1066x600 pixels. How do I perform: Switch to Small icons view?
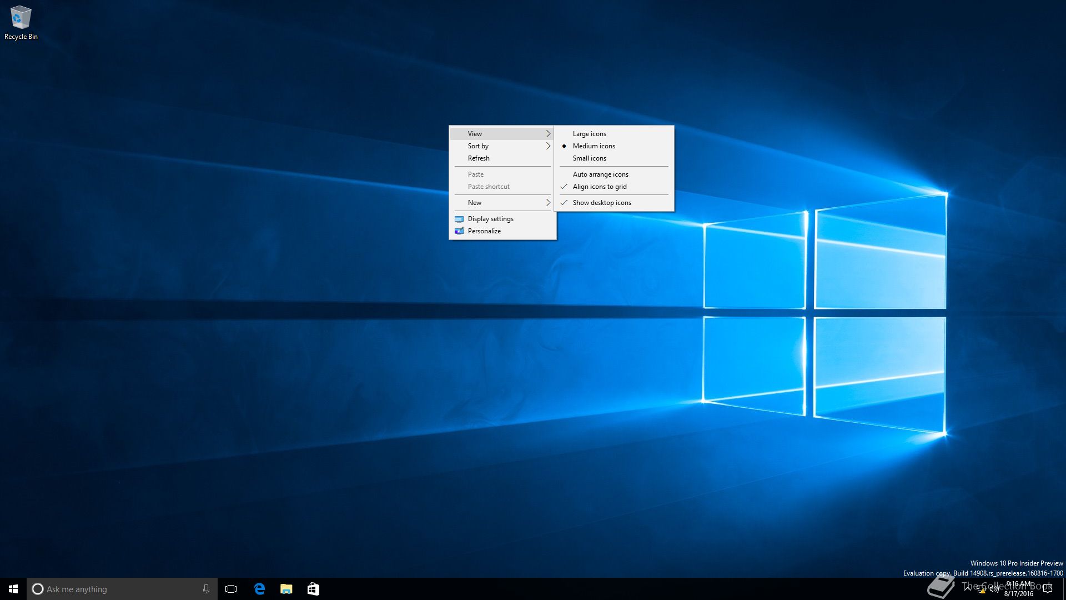click(614, 158)
